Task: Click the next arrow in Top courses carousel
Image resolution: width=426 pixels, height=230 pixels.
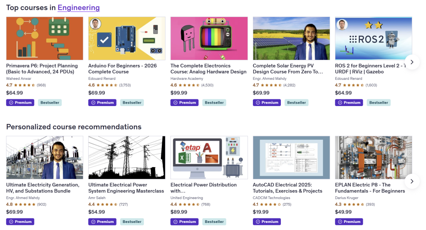Action: (x=411, y=62)
